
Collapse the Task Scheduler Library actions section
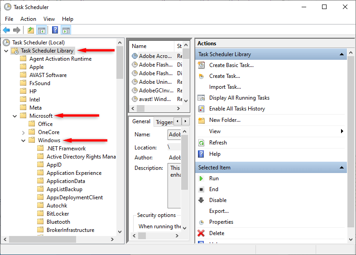342,54
